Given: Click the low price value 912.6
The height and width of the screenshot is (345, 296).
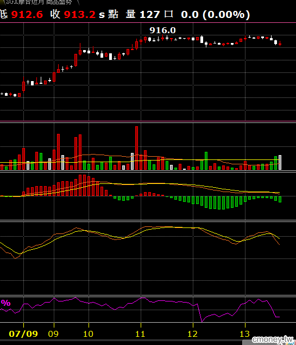Looking at the screenshot, I should pos(27,15).
